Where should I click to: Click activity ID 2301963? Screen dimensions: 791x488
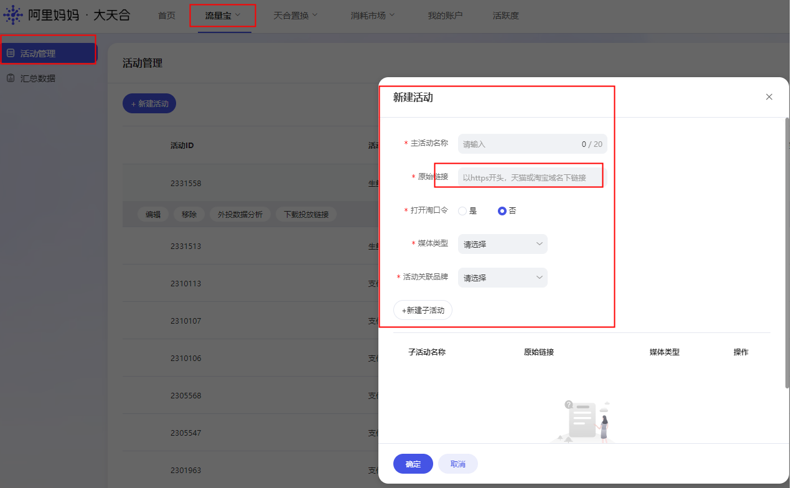[185, 470]
